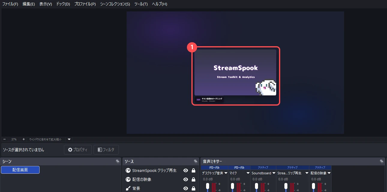Zoom out preview with minus icon
This screenshot has height=192, width=387.
tap(4, 139)
